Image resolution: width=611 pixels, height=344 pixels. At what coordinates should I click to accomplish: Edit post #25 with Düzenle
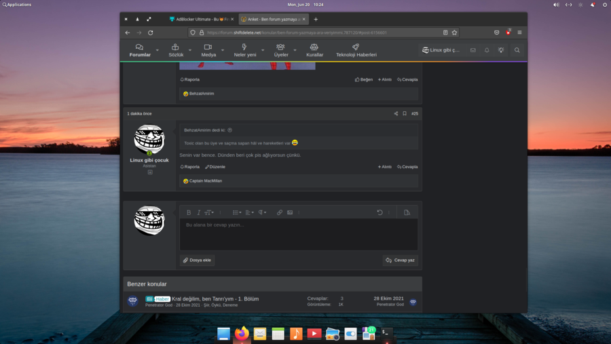215,167
